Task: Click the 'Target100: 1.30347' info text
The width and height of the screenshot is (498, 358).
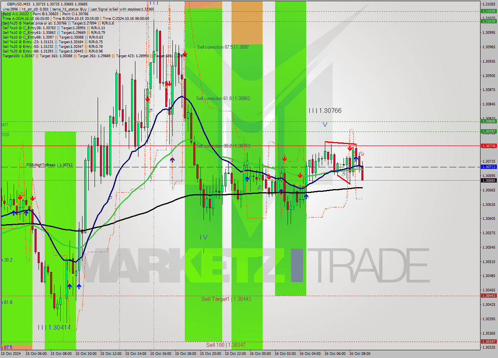Action: [18, 56]
